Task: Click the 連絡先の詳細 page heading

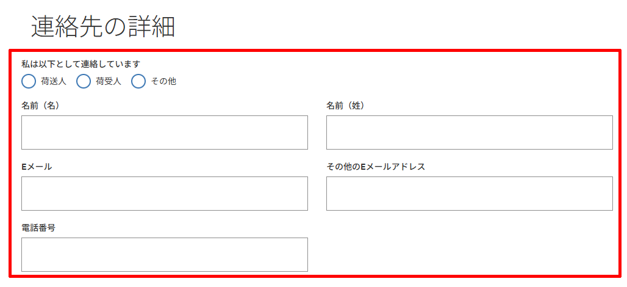Action: coord(102,26)
